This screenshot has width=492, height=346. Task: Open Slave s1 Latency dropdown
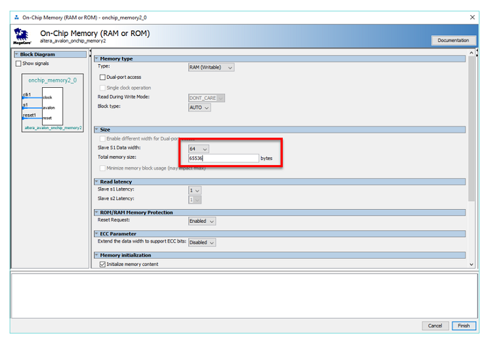[x=195, y=190]
